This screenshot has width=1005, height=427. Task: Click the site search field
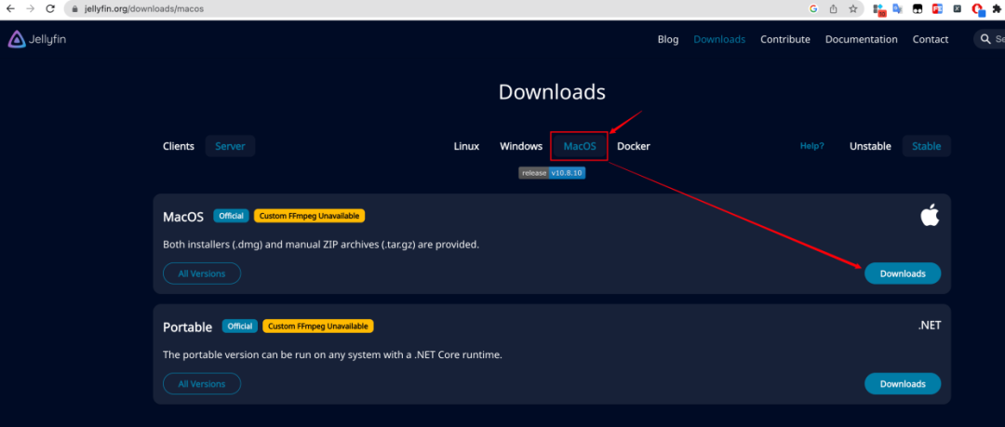tap(989, 39)
